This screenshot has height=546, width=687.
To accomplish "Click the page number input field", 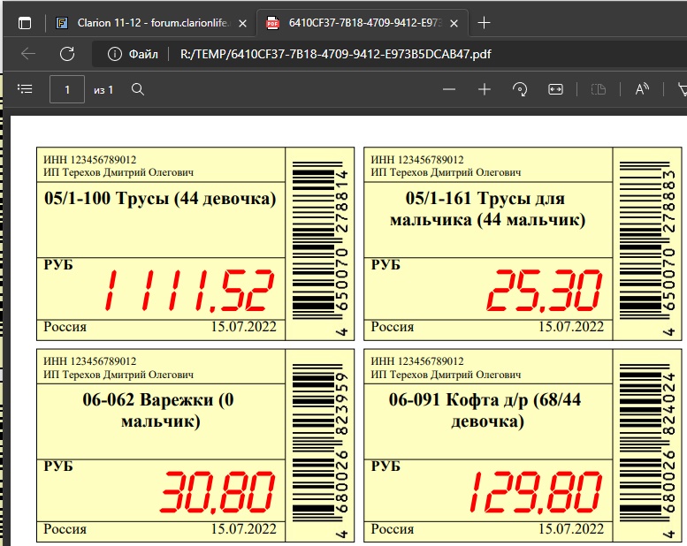I will [x=67, y=89].
